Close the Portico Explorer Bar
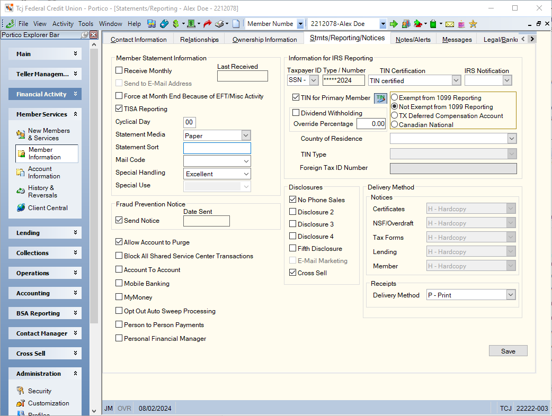Image resolution: width=552 pixels, height=416 pixels. 94,35
